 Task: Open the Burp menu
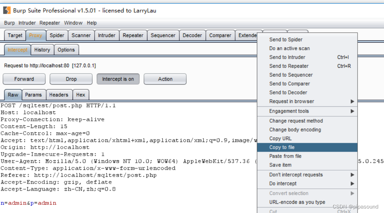pyautogui.click(x=9, y=23)
